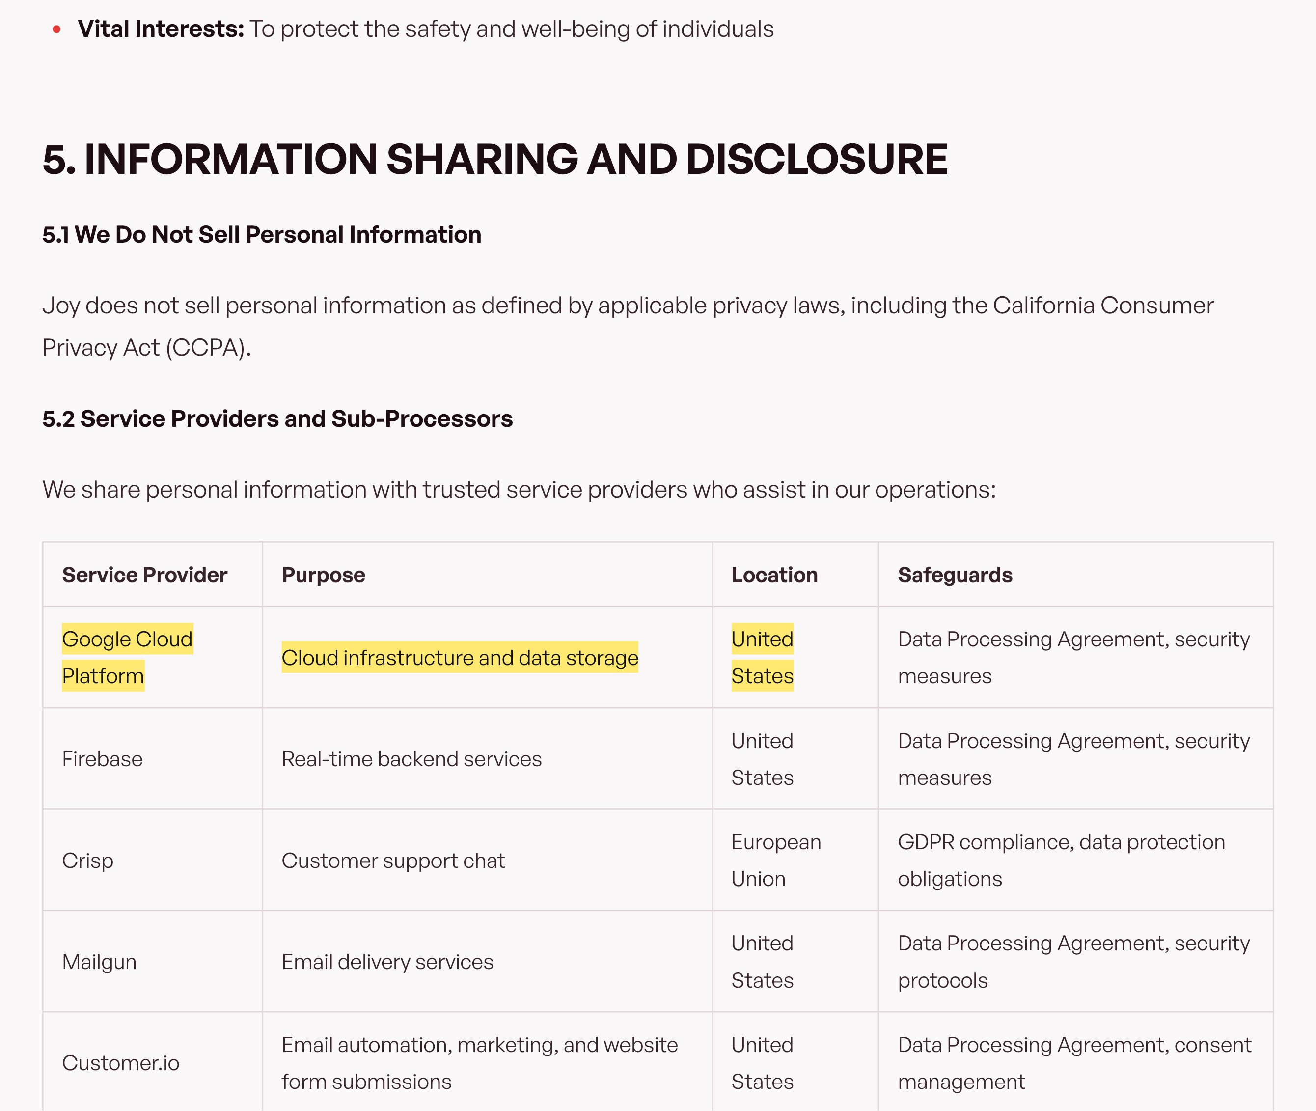1316x1111 pixels.
Task: Click the 'Safeguards' column header
Action: [955, 574]
